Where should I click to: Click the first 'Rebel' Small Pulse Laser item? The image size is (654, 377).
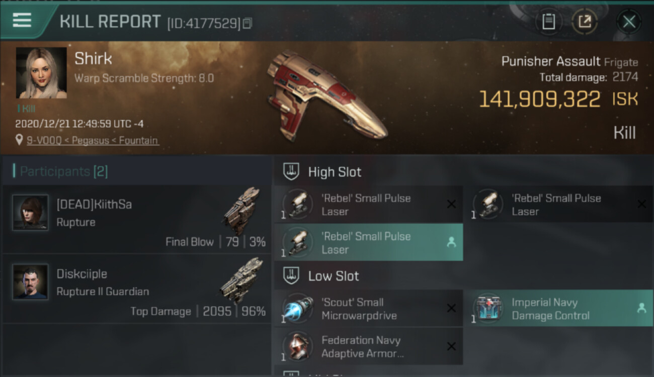369,204
